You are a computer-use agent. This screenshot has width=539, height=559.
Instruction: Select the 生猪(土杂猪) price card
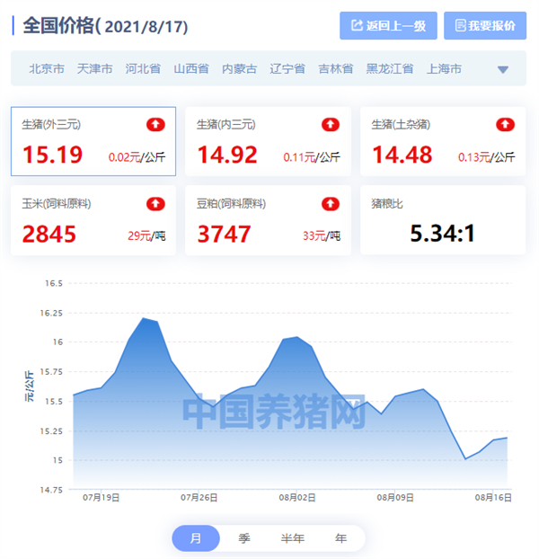[x=443, y=141]
